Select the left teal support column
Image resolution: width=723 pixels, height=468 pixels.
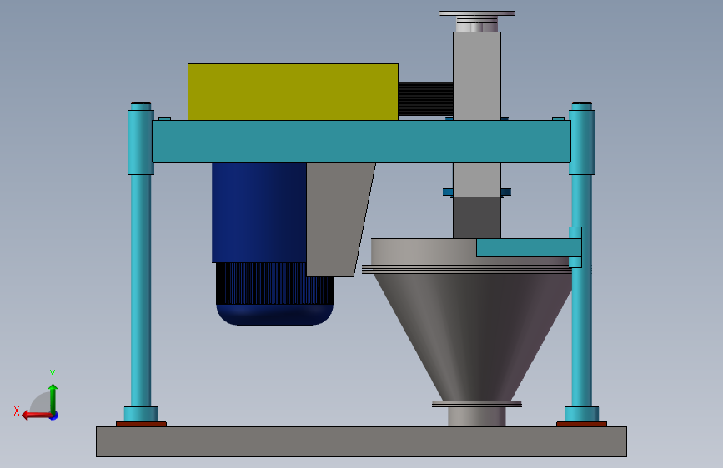tap(141, 290)
